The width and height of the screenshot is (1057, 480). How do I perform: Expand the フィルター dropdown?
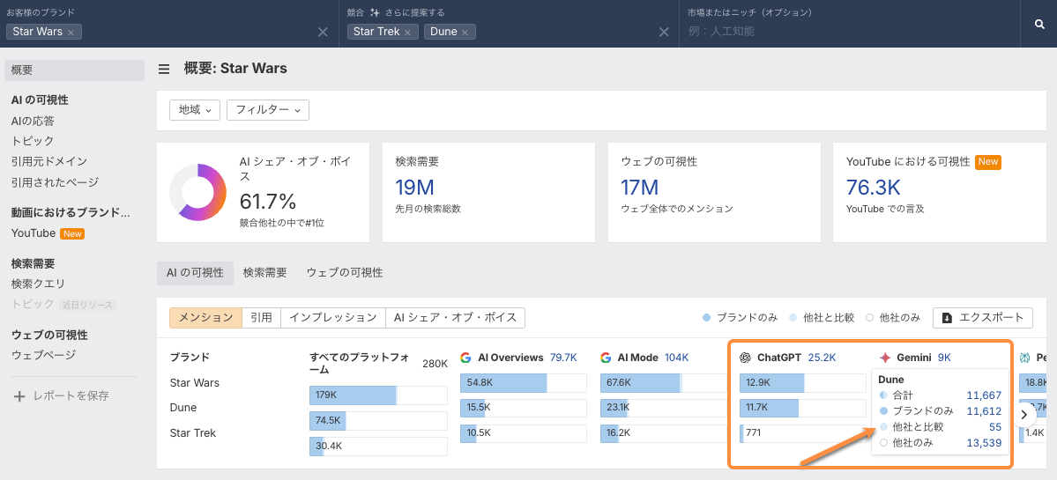pyautogui.click(x=267, y=110)
